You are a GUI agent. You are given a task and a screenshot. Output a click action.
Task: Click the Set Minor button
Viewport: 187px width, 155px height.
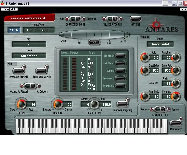click(120, 63)
